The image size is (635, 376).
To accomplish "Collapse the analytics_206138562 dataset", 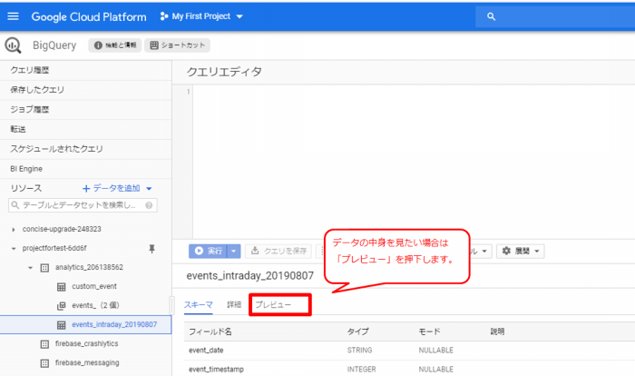I will 30,268.
